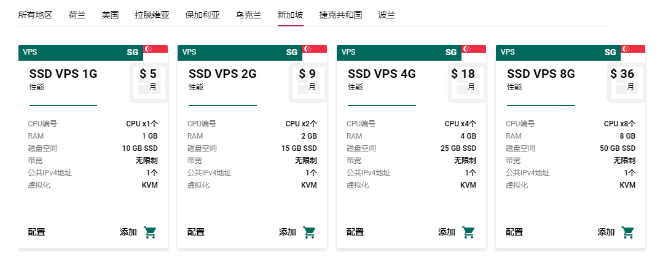The width and height of the screenshot is (660, 257).
Task: Click the cart icon for SSD VPS 4G
Action: (x=468, y=232)
